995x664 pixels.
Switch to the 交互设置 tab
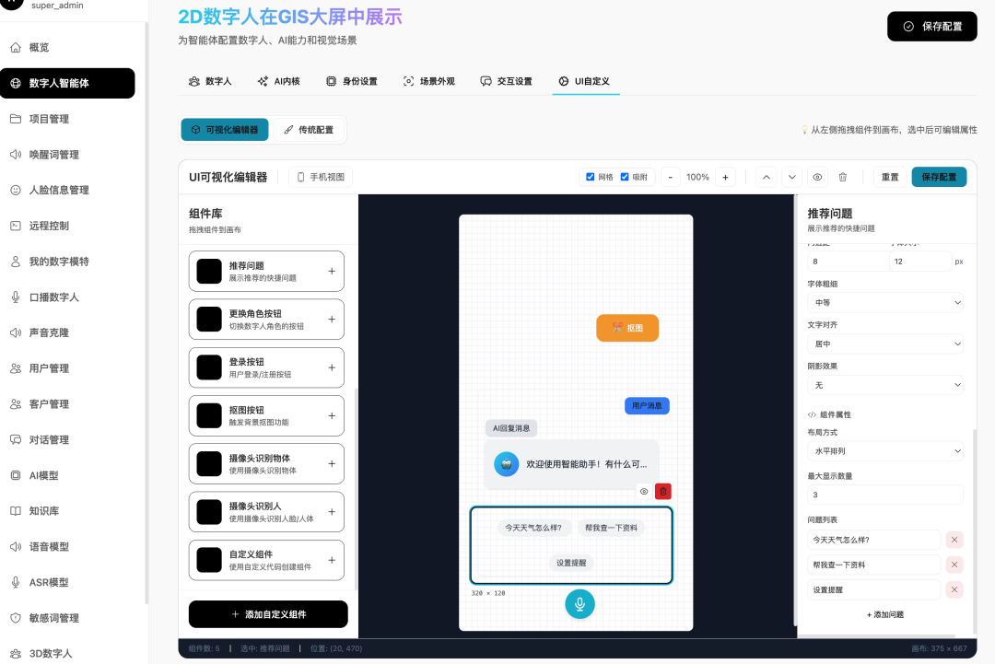tap(507, 81)
